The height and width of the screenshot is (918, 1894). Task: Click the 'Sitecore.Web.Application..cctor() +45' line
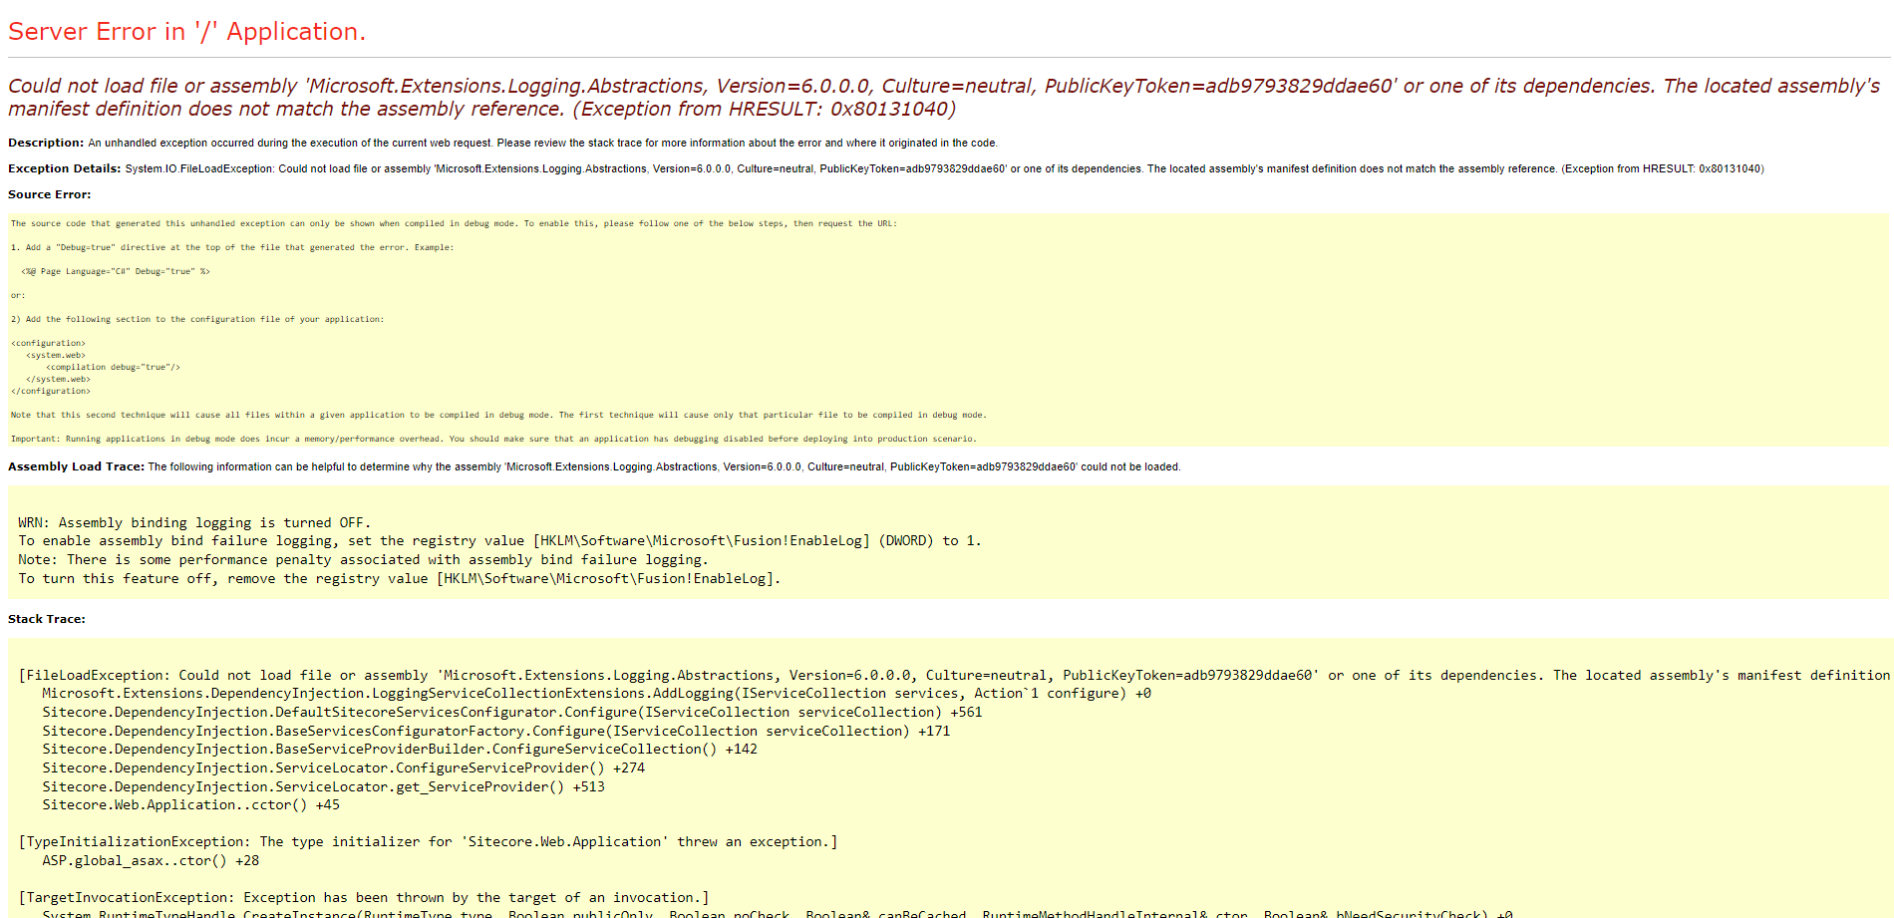pyautogui.click(x=190, y=805)
